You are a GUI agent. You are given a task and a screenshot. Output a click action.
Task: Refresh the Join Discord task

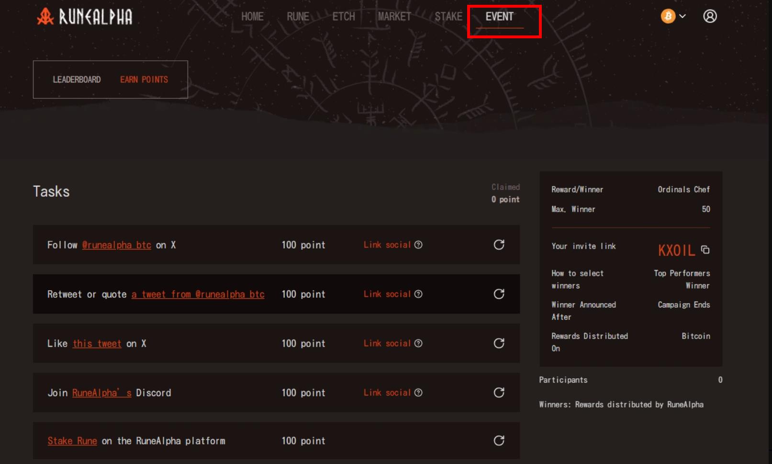[499, 393]
